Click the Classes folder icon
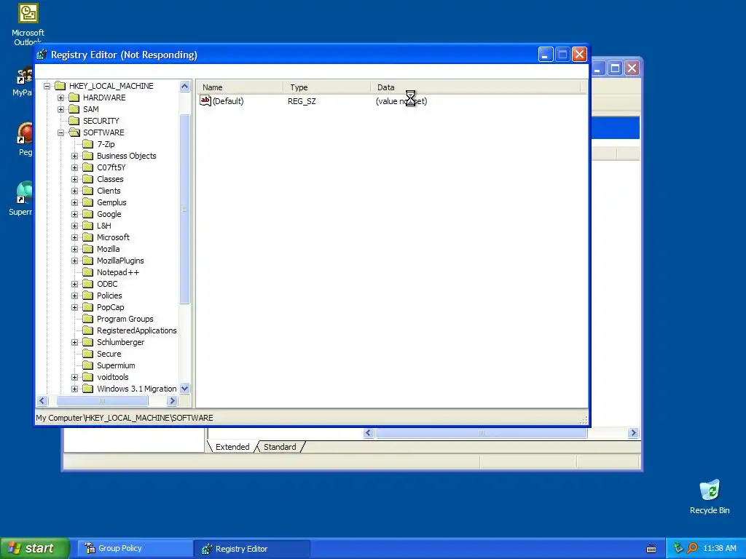The width and height of the screenshot is (746, 559). click(x=87, y=179)
